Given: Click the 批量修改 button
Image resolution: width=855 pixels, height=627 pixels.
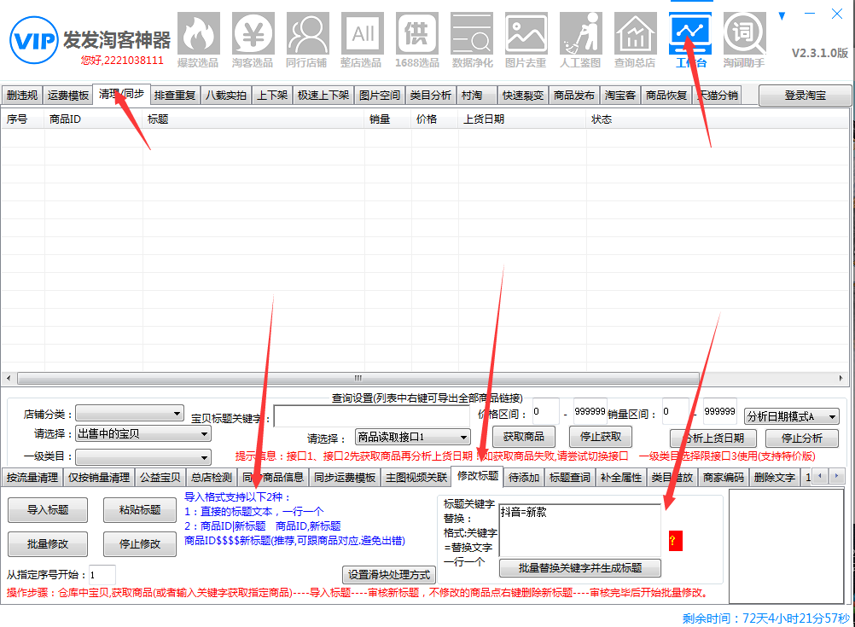Looking at the screenshot, I should 48,543.
